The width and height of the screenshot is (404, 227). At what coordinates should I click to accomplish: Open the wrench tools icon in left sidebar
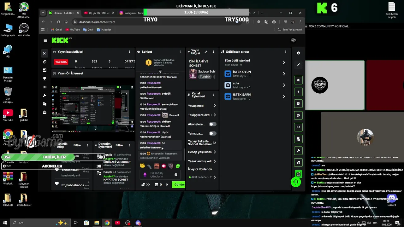pyautogui.click(x=45, y=96)
